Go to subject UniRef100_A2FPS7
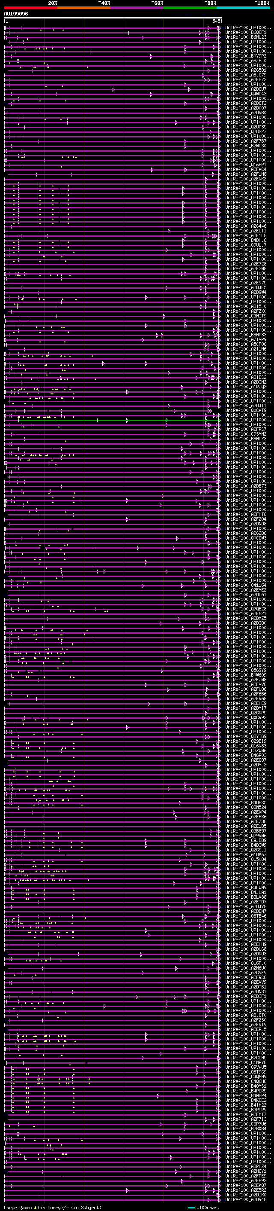Screen dimensions: 274x1211 tap(246, 429)
